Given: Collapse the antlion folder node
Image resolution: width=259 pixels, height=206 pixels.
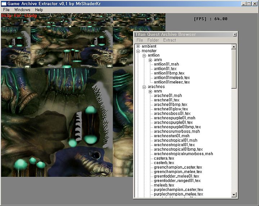Looking at the screenshot, I should [144, 56].
